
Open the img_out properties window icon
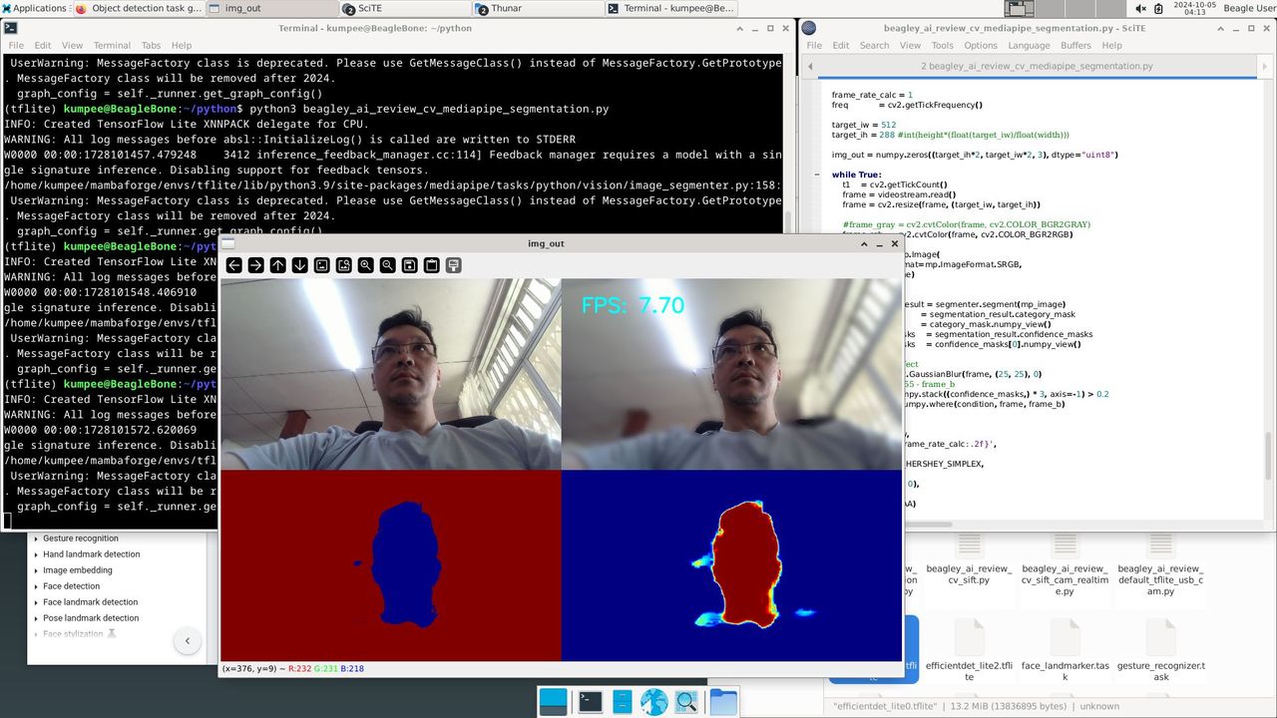tap(454, 265)
